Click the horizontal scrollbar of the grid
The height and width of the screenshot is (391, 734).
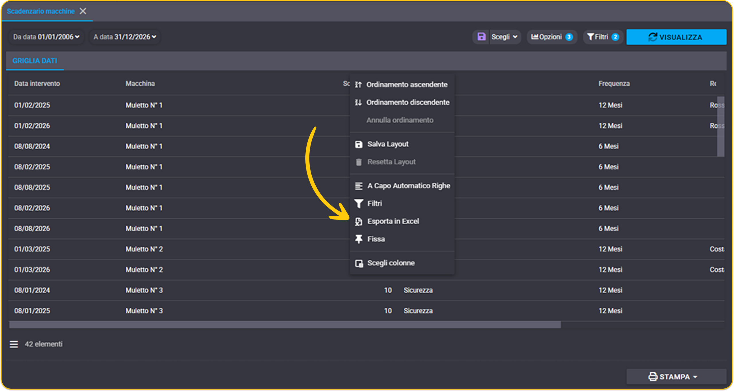tap(285, 325)
